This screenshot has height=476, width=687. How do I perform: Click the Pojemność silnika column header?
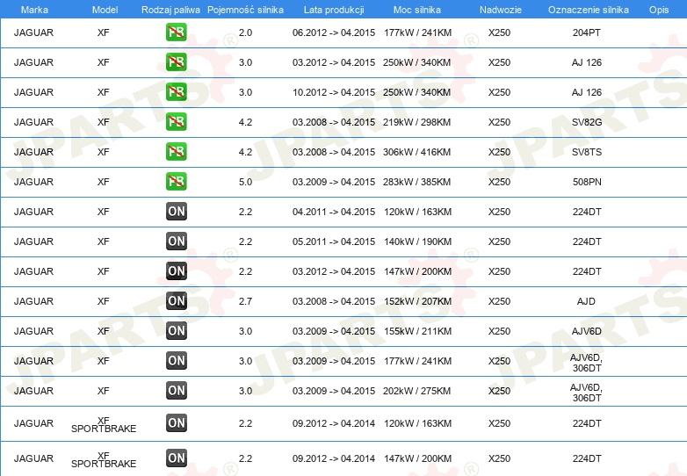pos(245,10)
